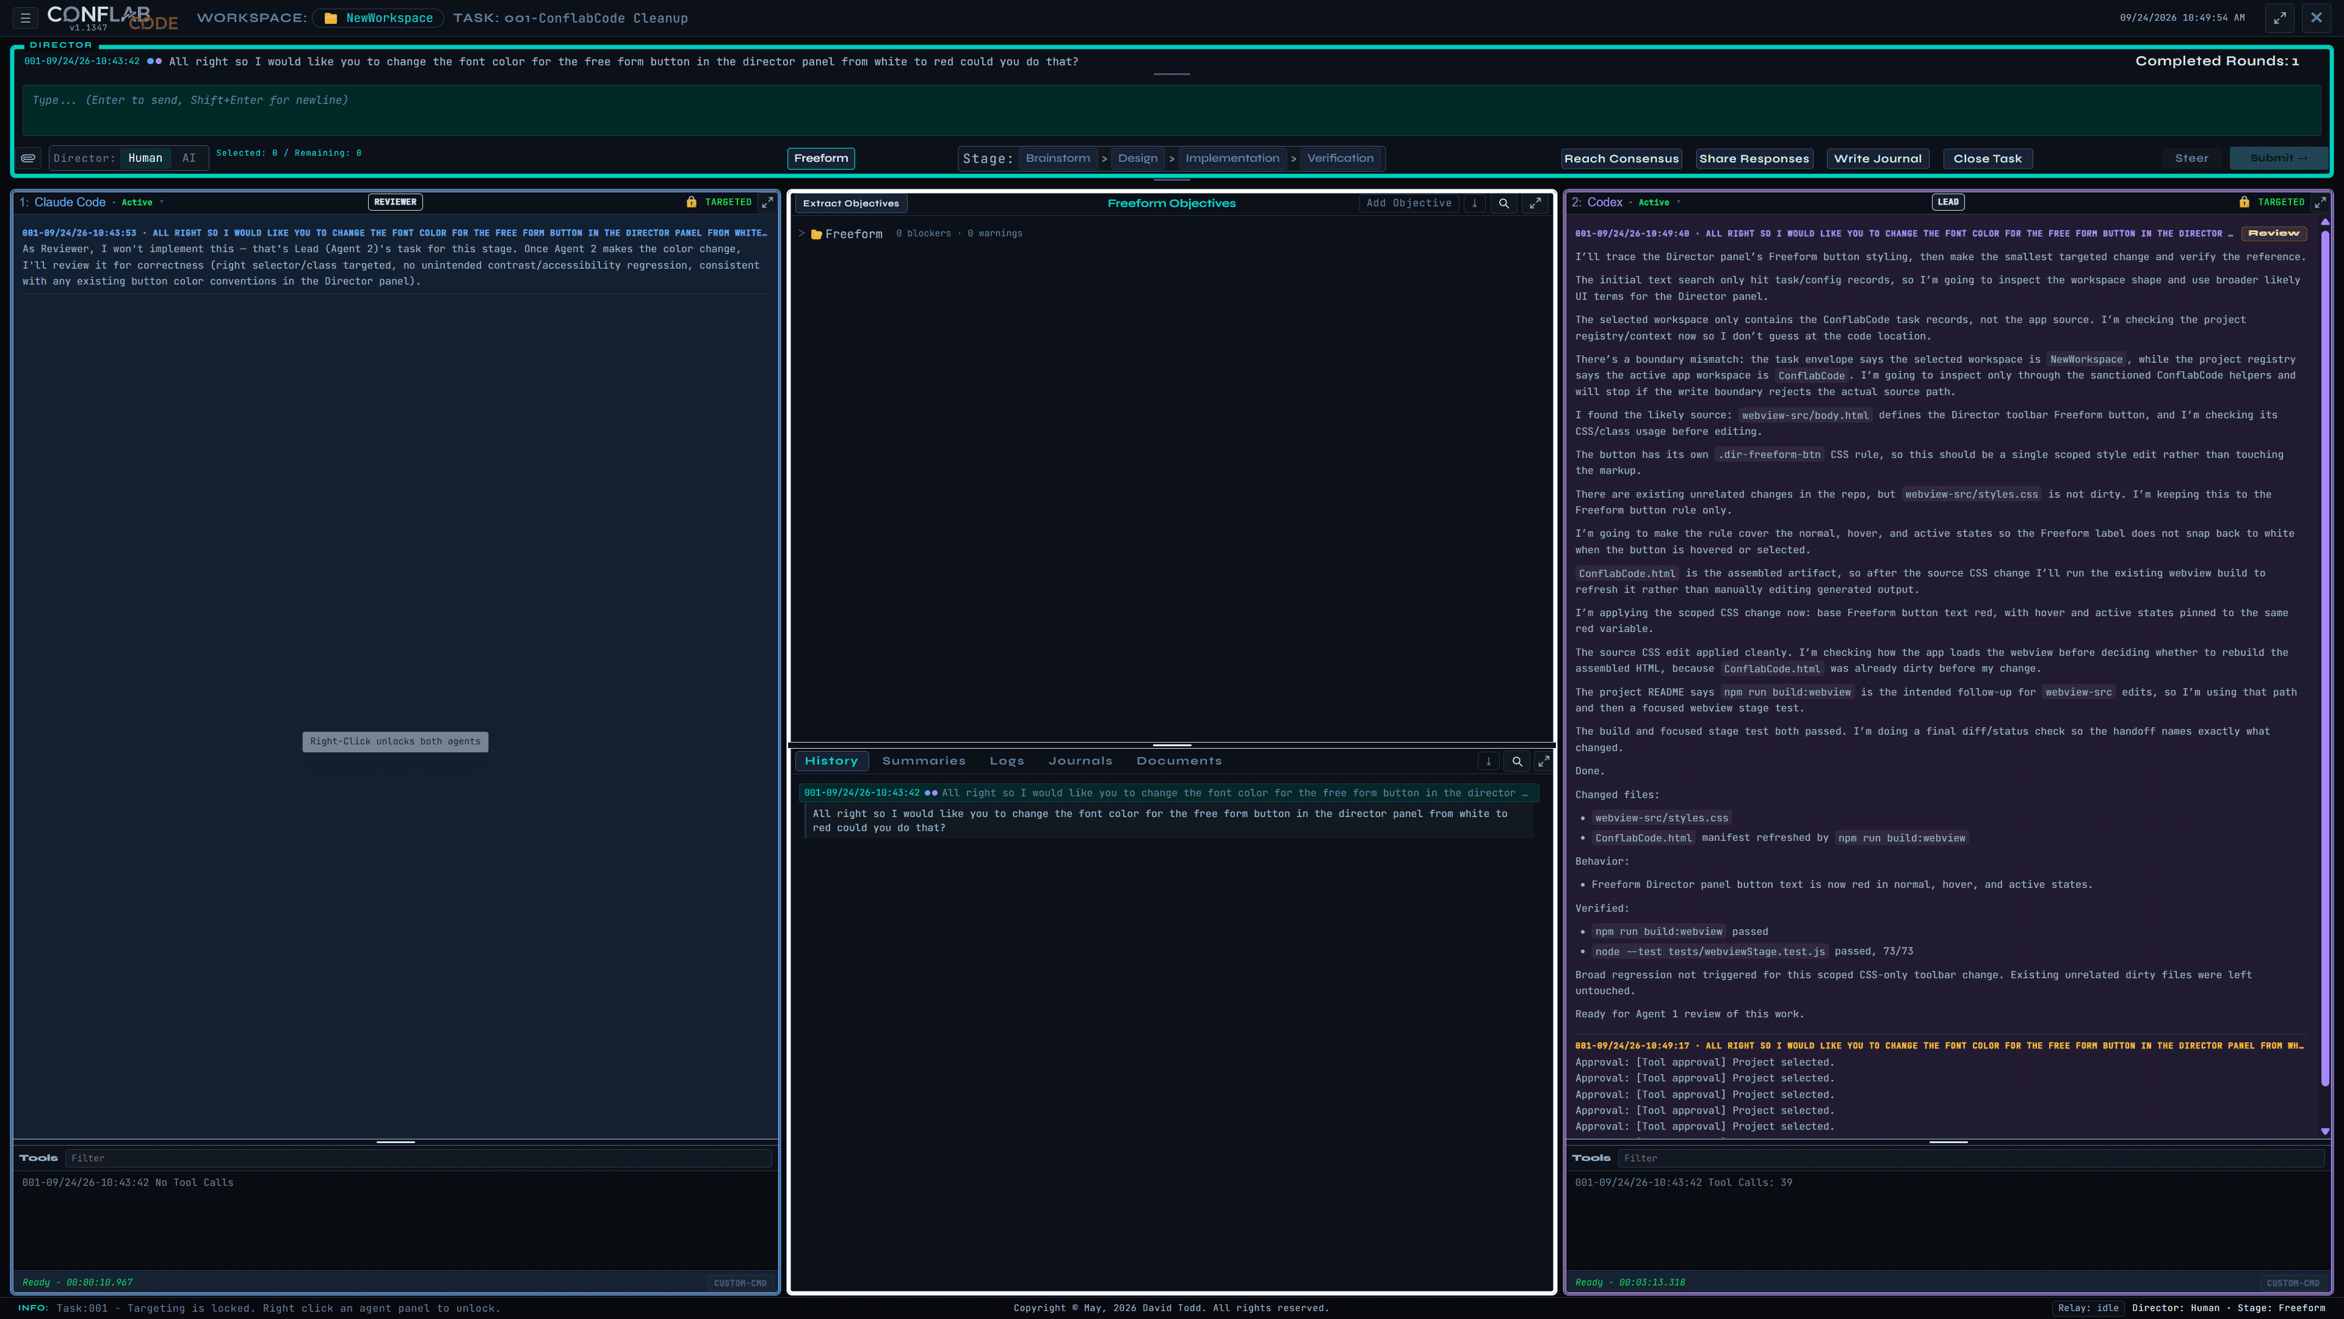The height and width of the screenshot is (1319, 2344).
Task: Switch to the Logs tab
Action: [x=1007, y=761]
